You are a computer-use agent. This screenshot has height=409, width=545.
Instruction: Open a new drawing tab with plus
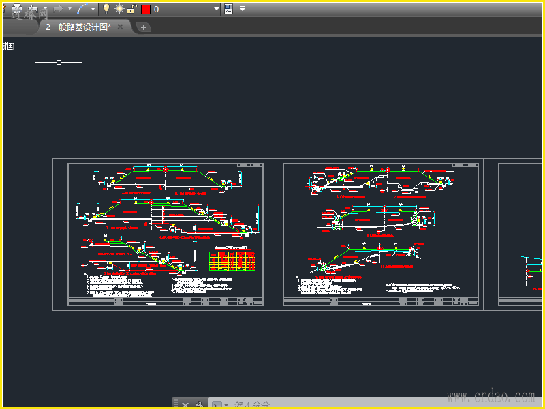click(x=144, y=27)
